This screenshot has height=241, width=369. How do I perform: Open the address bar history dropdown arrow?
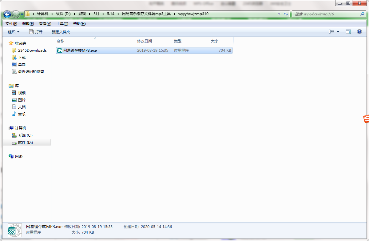pyautogui.click(x=279, y=14)
